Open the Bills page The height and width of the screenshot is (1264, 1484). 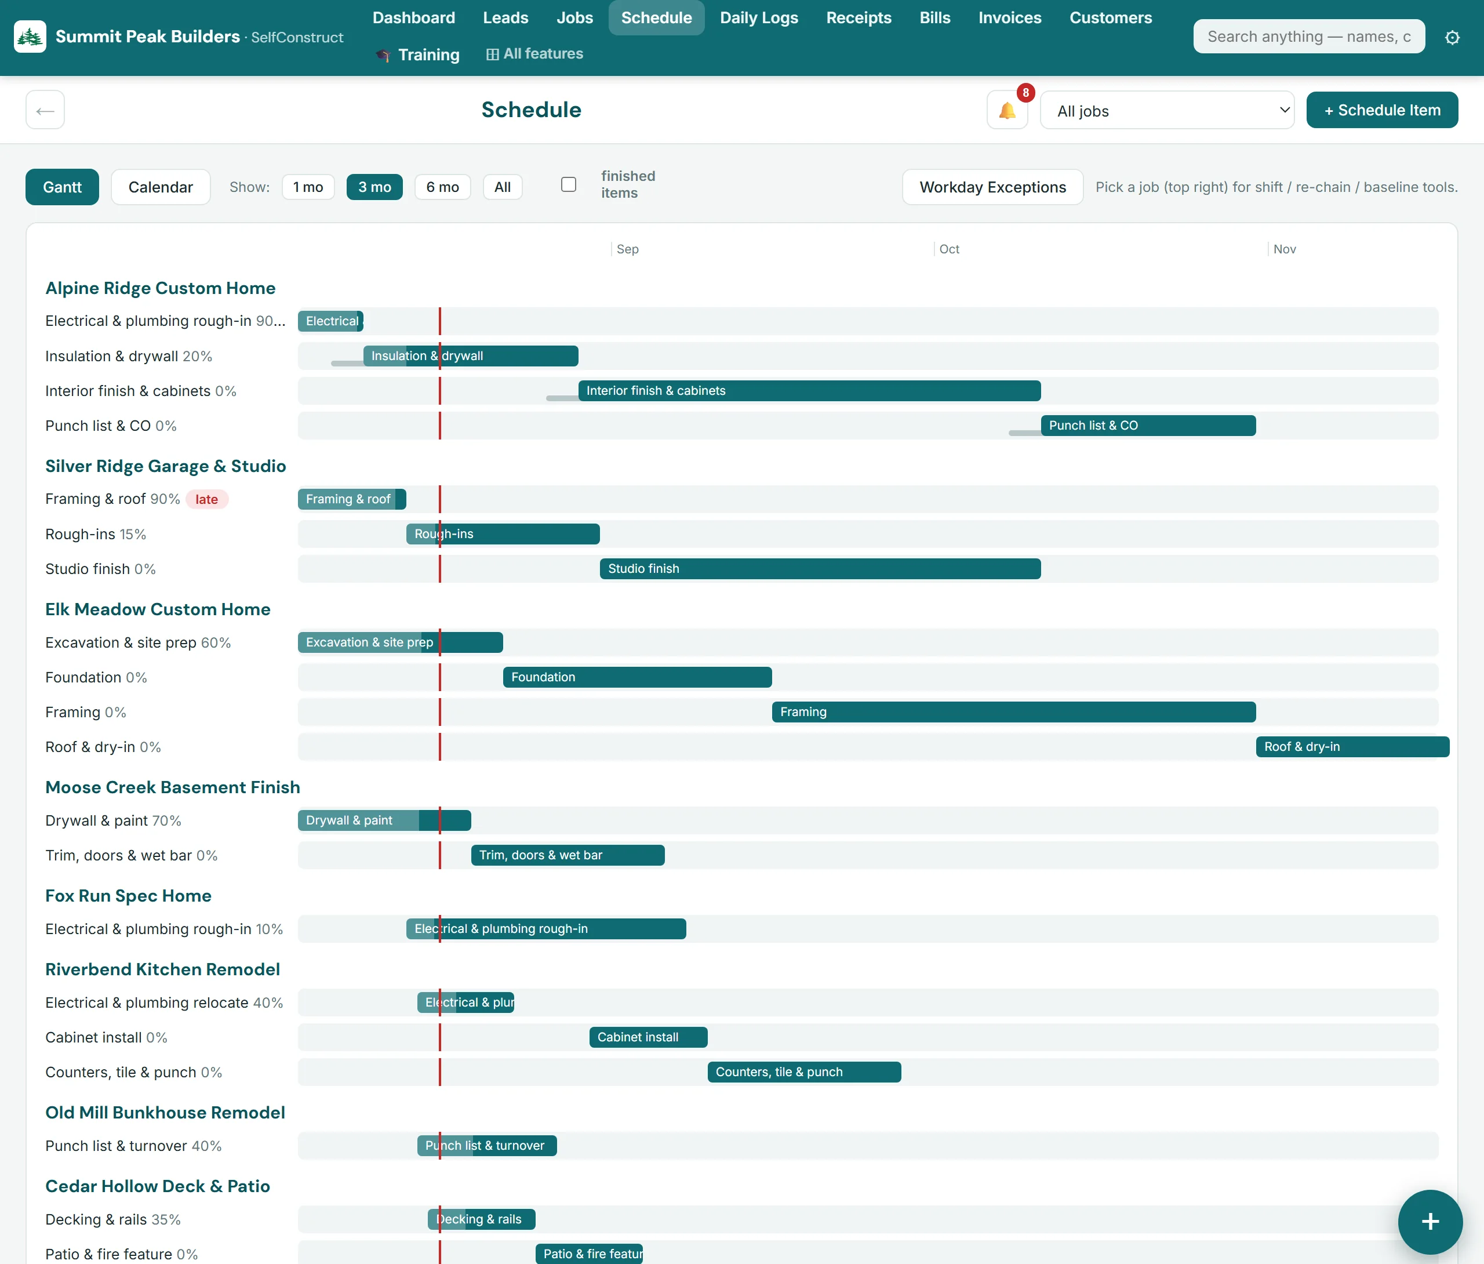coord(934,18)
